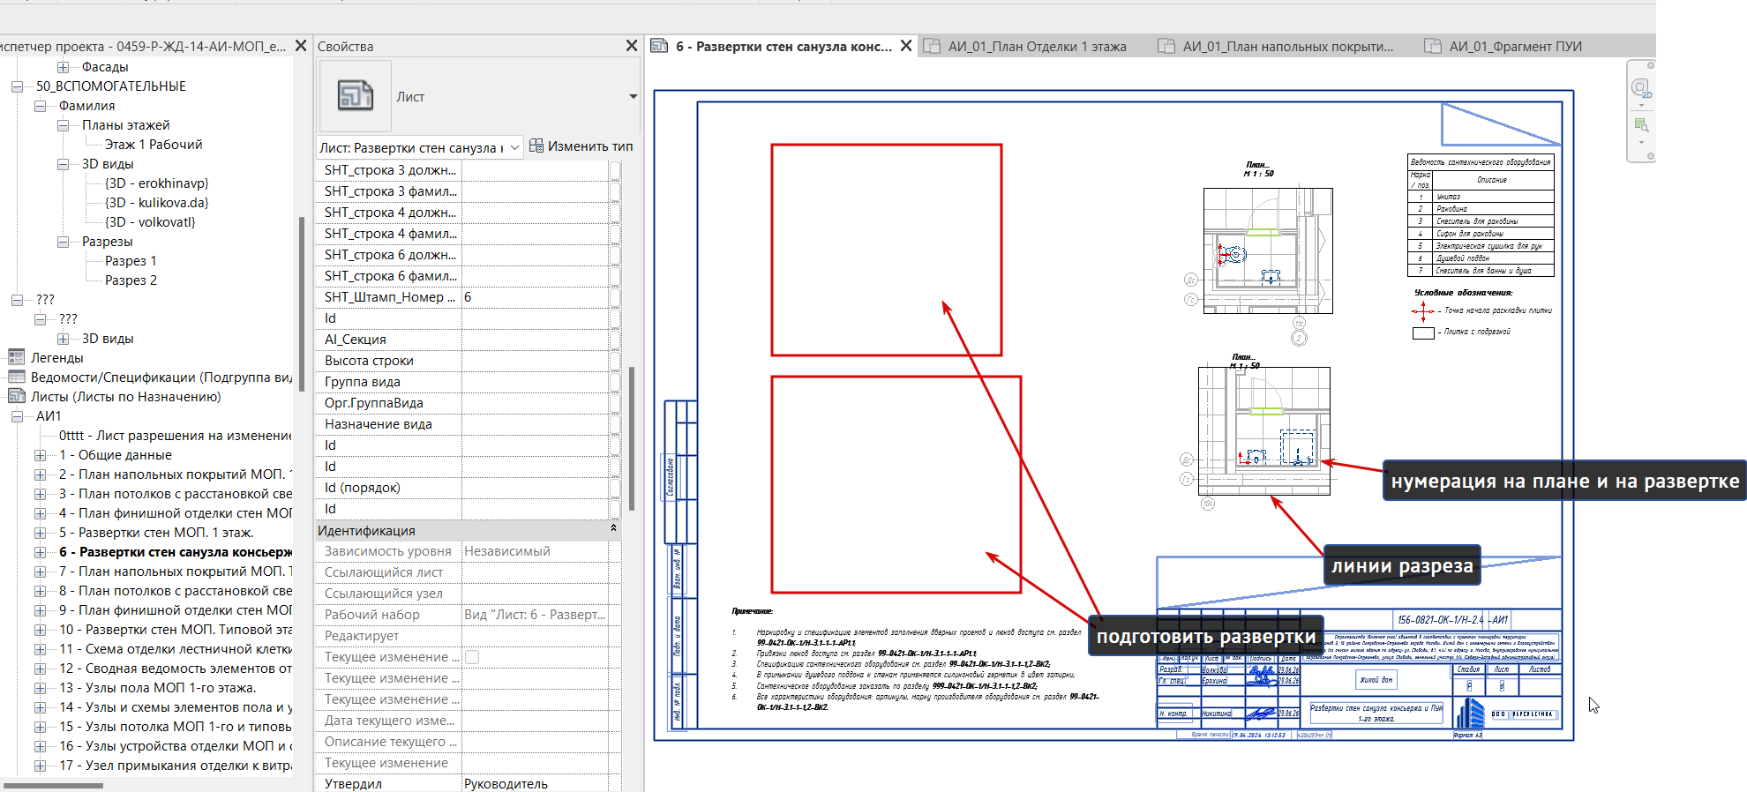Viewport: 1747px width, 792px height.
Task: Click the Properties panel vertical scrollbar
Action: pyautogui.click(x=632, y=438)
